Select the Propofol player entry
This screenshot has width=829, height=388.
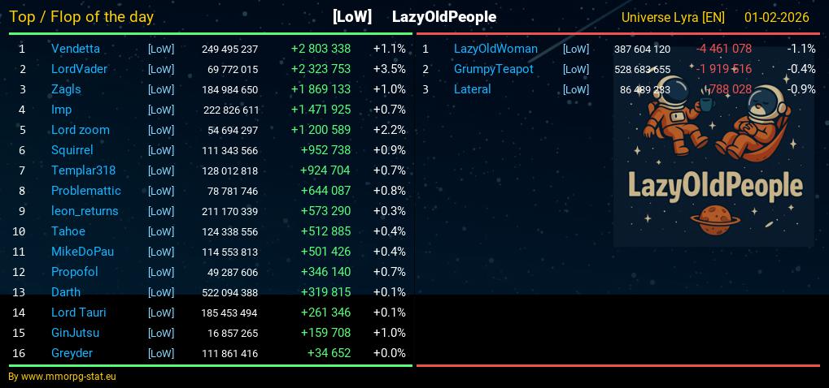tap(74, 272)
